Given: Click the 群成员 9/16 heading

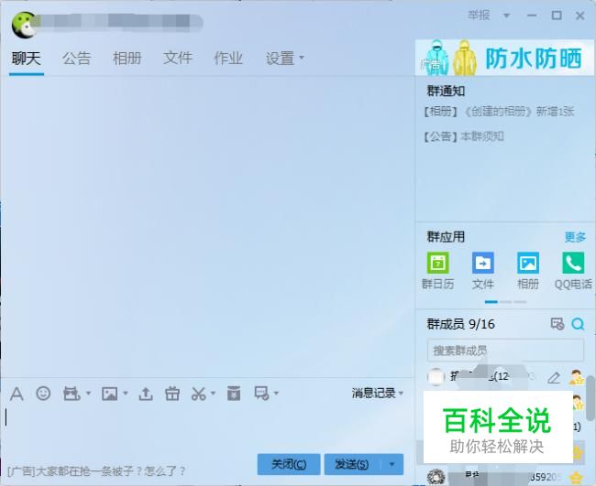Looking at the screenshot, I should (460, 324).
